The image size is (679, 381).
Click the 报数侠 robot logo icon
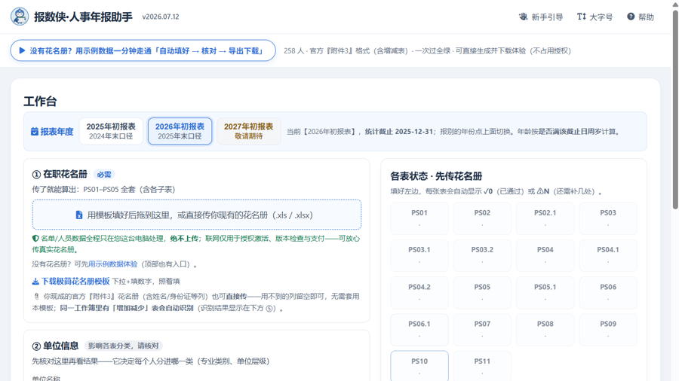[x=20, y=17]
